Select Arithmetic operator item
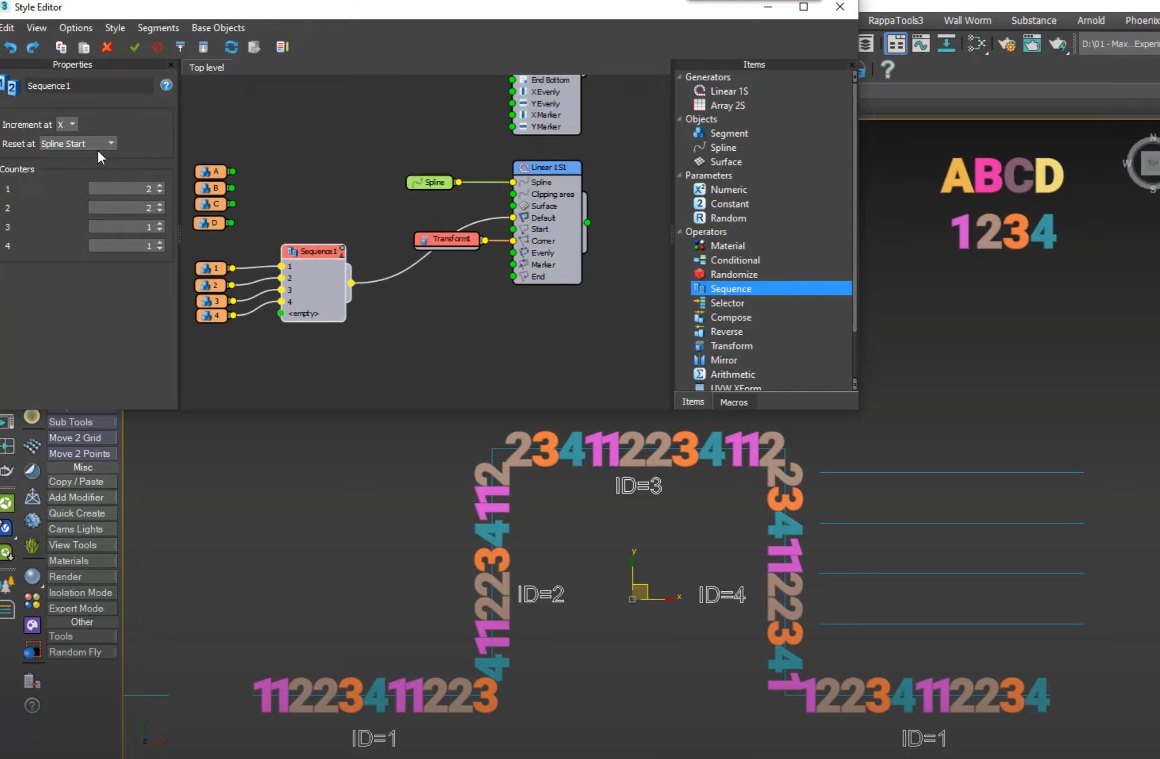The width and height of the screenshot is (1160, 759). (732, 375)
